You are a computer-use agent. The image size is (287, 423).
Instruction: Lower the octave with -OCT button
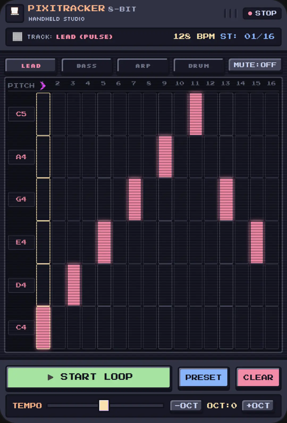click(x=186, y=405)
